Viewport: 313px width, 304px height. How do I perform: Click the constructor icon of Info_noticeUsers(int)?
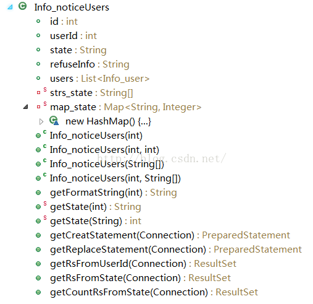coord(41,134)
